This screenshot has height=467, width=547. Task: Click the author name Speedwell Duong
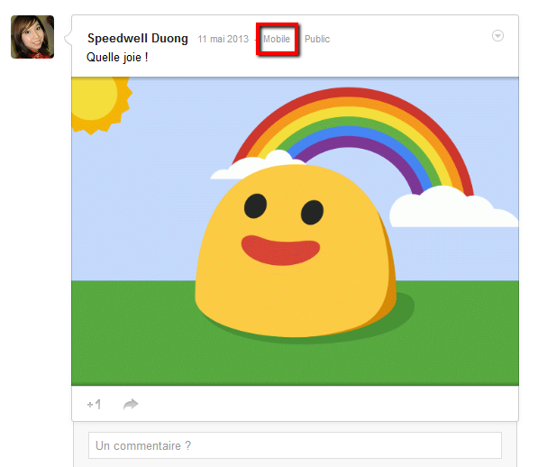pos(138,39)
